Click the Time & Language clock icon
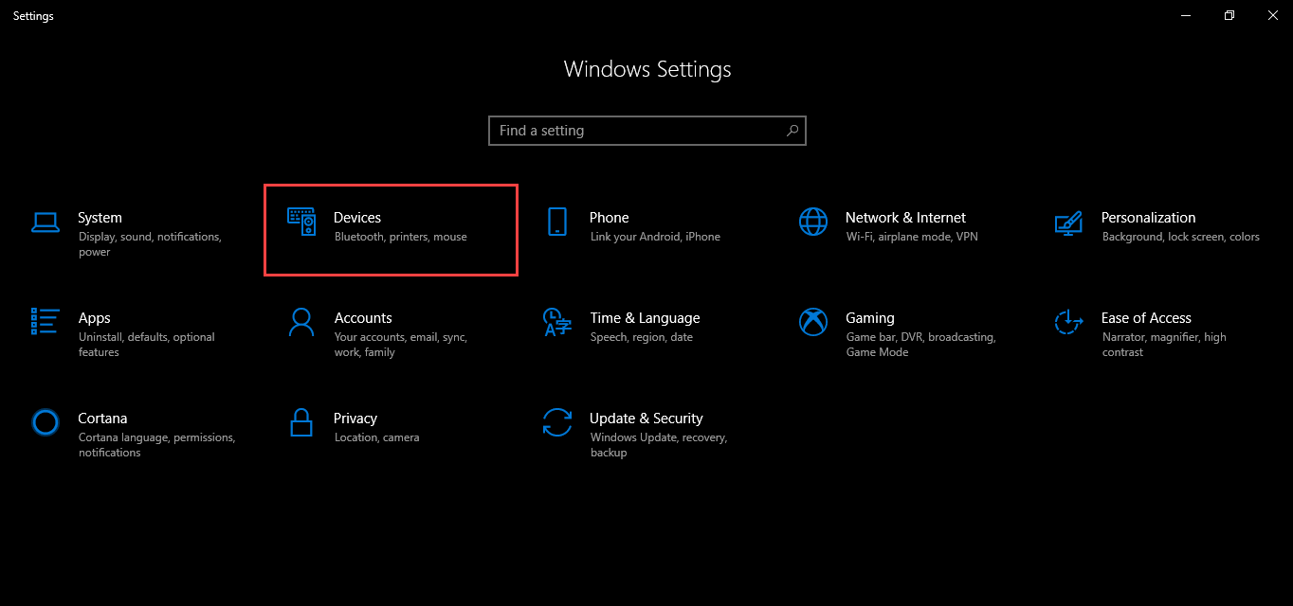1293x606 pixels. (x=557, y=322)
